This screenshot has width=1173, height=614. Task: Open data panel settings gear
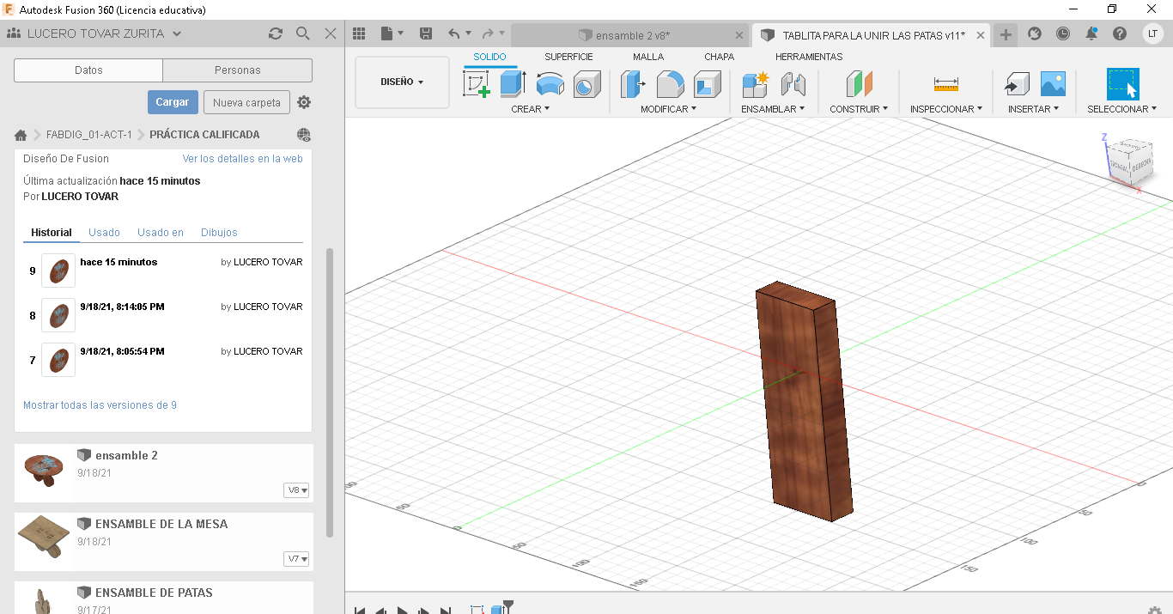(304, 102)
